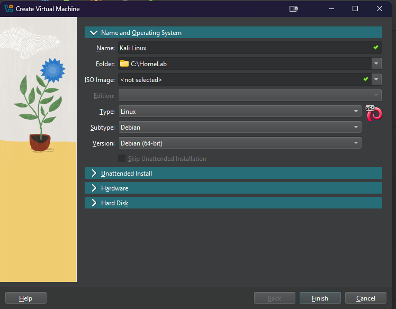
Task: Click the Cancel button
Action: point(366,298)
